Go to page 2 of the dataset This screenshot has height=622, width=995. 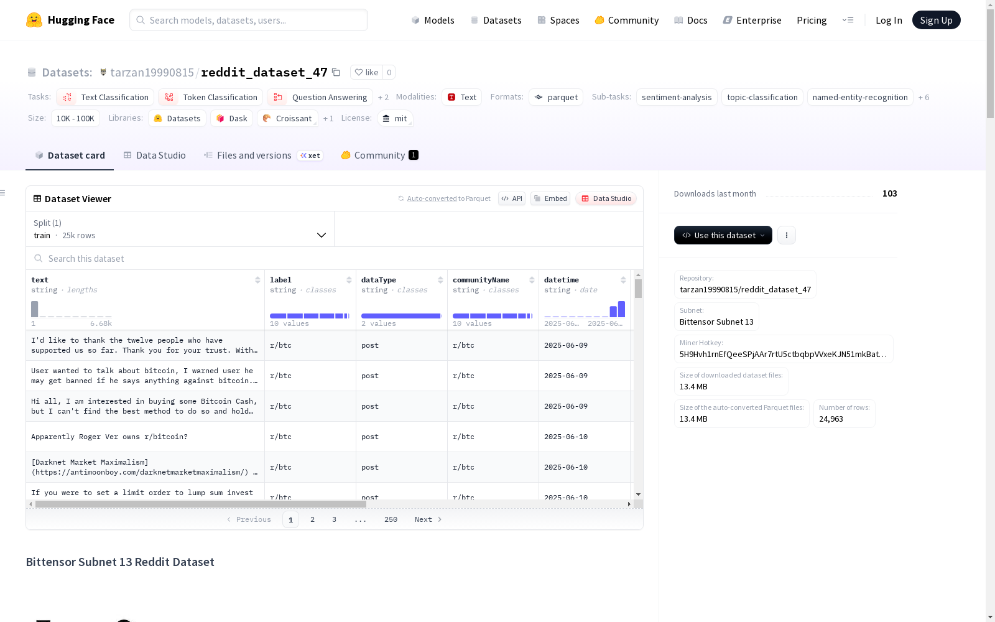(312, 519)
